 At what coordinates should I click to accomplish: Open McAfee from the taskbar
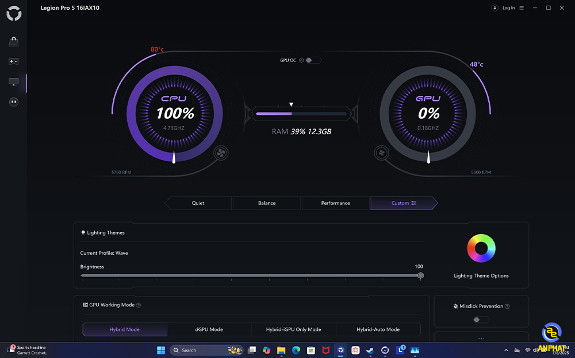325,351
